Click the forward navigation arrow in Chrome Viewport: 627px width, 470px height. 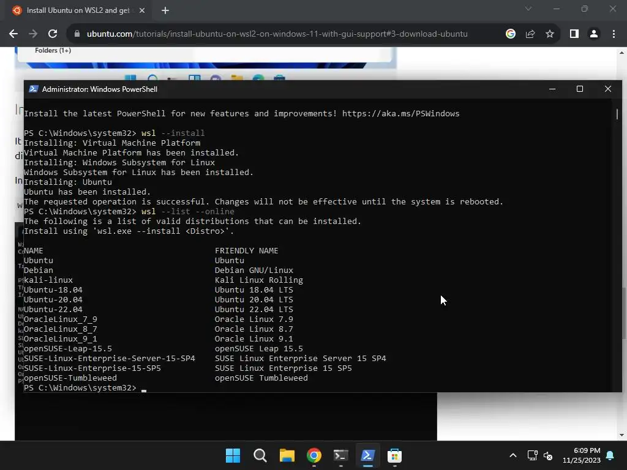pyautogui.click(x=33, y=34)
